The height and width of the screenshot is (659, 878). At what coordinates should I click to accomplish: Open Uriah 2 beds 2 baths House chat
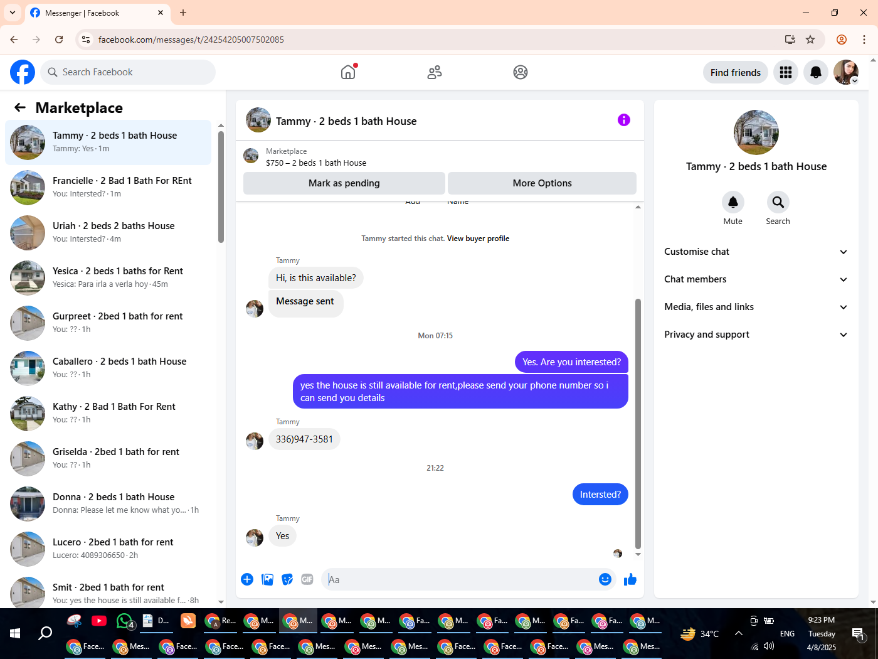tap(108, 233)
